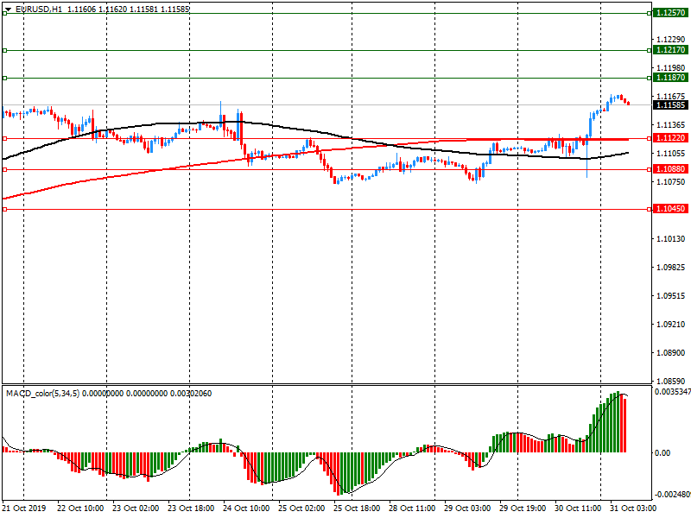Select the 1.12570 green price label

coord(670,13)
